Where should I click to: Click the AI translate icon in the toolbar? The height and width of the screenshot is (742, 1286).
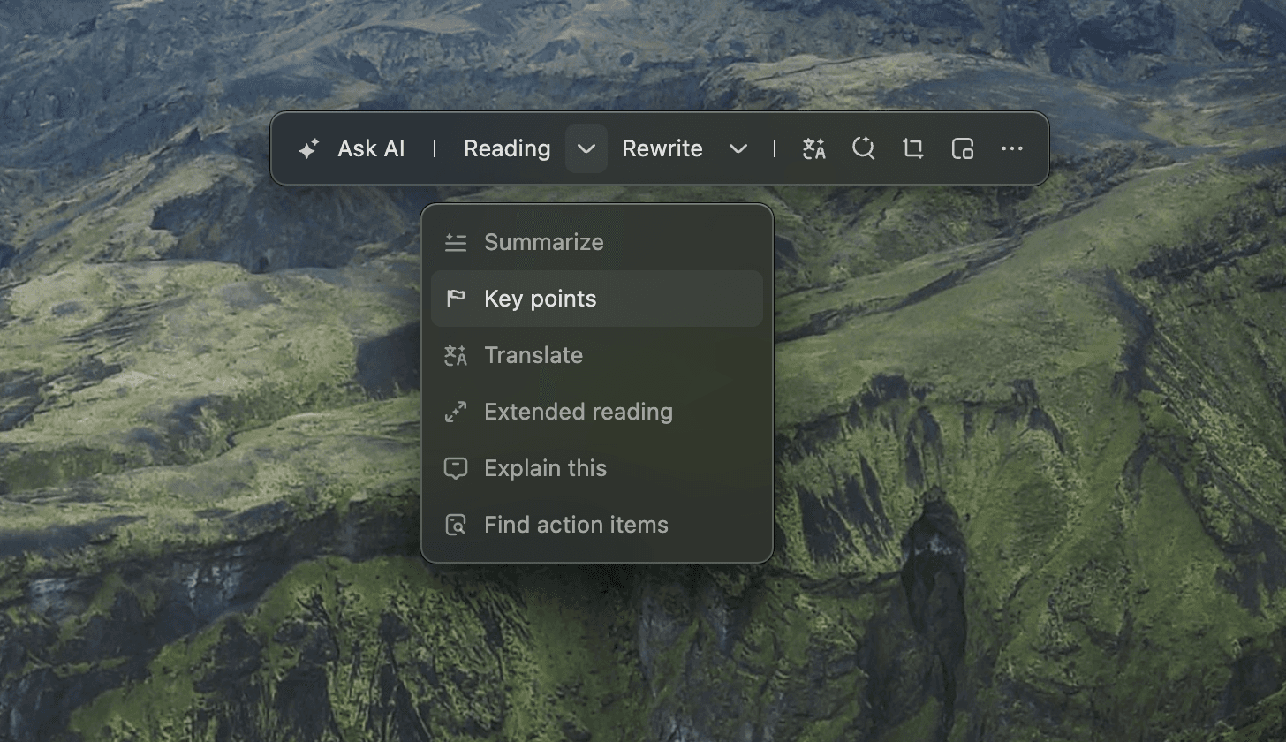813,149
